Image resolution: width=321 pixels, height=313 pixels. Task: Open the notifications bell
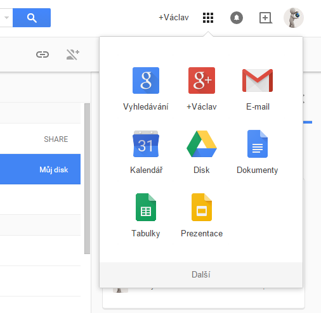pyautogui.click(x=237, y=18)
